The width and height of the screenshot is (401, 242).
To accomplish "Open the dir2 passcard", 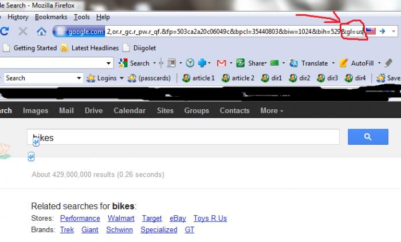I will click(299, 78).
